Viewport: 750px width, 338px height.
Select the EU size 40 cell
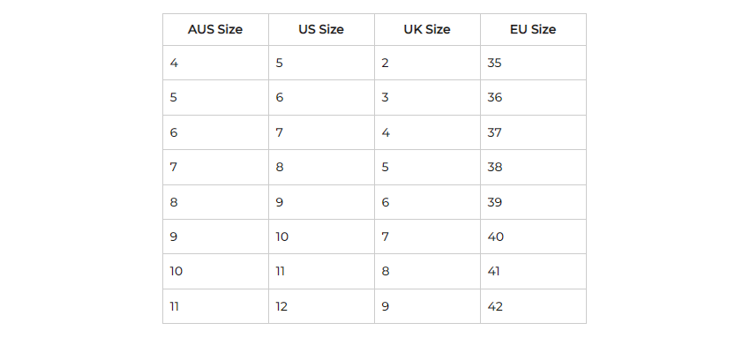click(533, 237)
